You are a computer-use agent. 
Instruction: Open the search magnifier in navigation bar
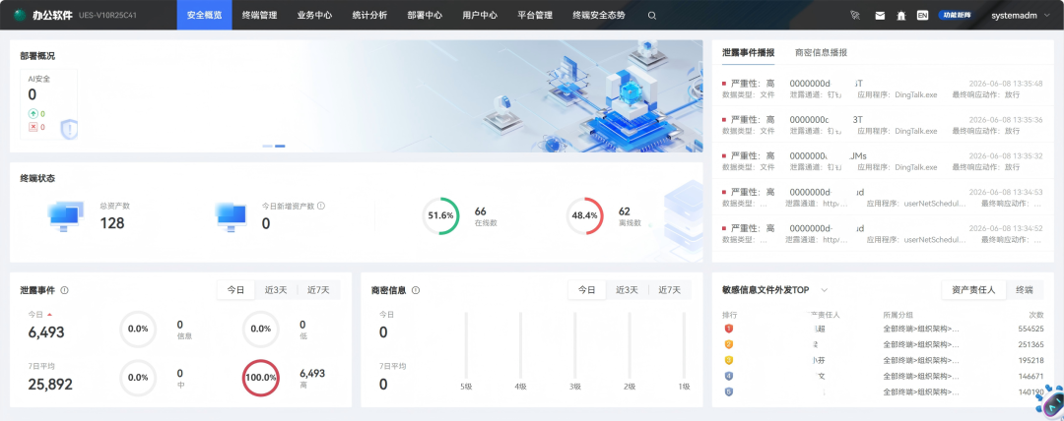(x=652, y=15)
